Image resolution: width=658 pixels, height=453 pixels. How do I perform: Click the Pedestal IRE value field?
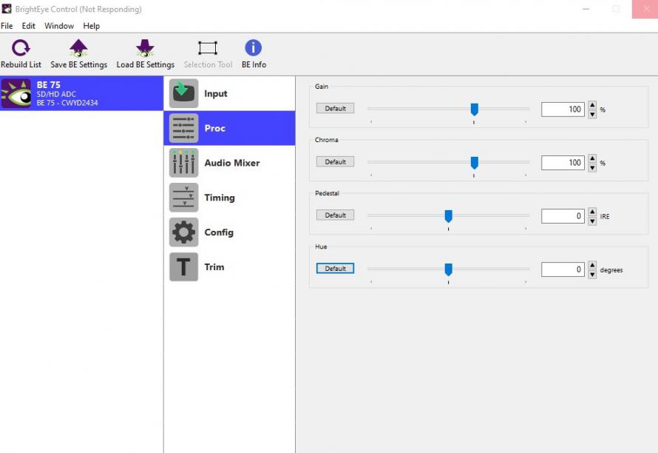click(563, 216)
